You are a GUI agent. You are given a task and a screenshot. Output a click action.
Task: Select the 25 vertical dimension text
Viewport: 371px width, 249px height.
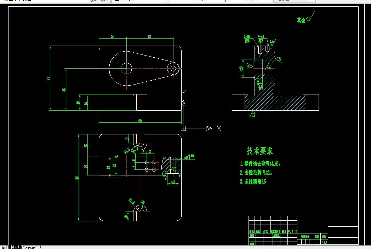(x=86, y=146)
